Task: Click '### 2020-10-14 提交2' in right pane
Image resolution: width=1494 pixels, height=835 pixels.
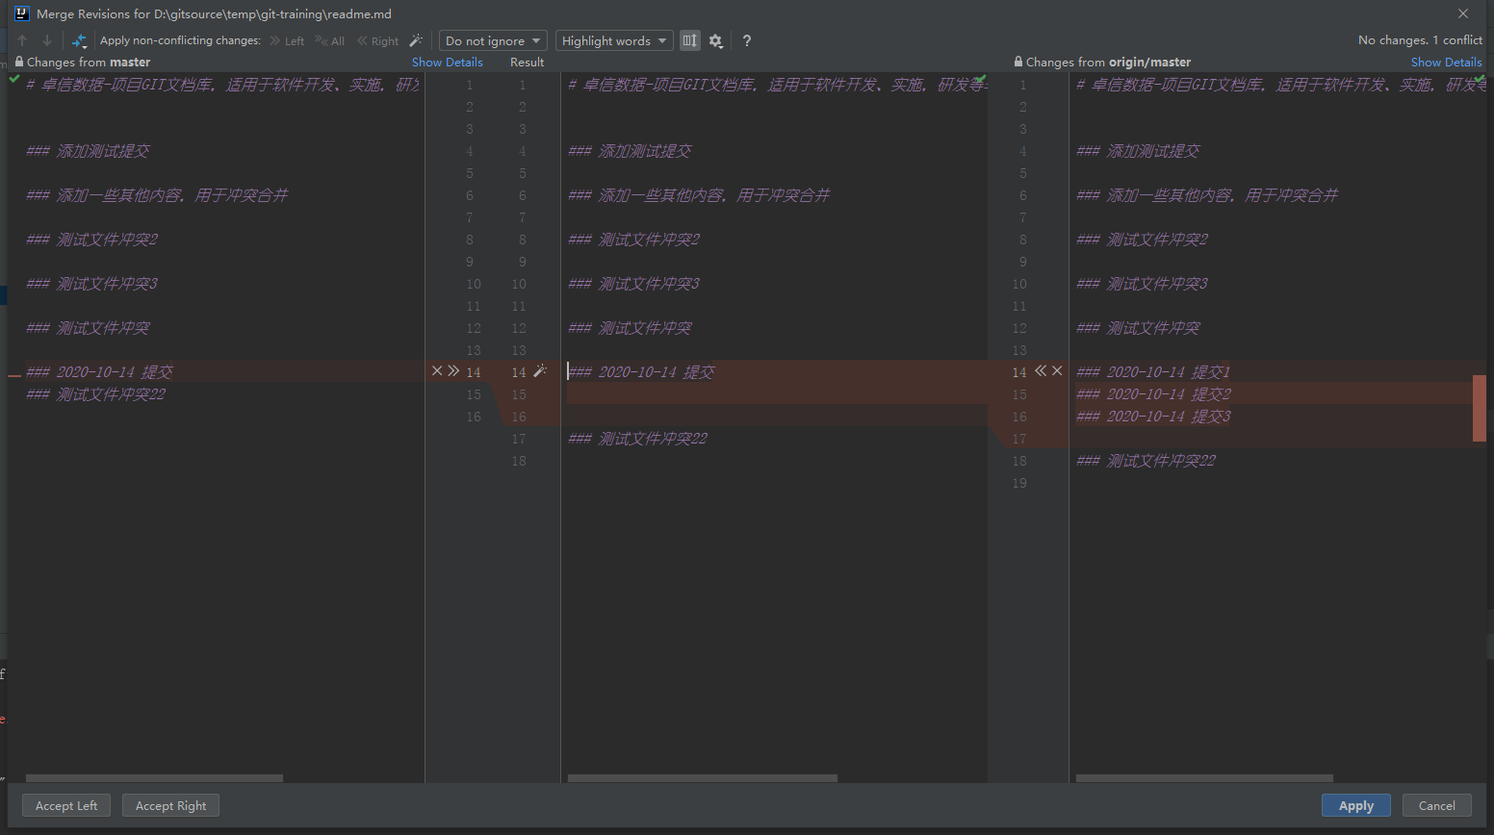Action: click(x=1153, y=394)
